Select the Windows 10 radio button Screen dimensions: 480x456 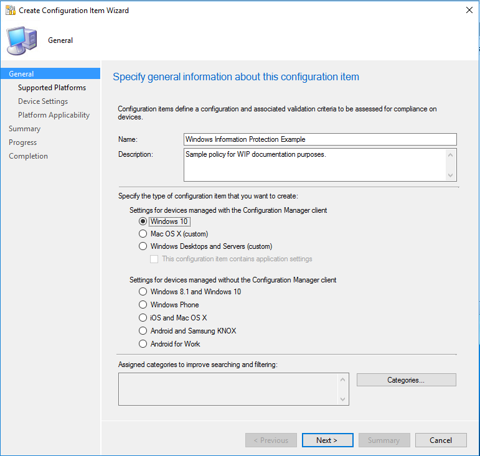143,221
